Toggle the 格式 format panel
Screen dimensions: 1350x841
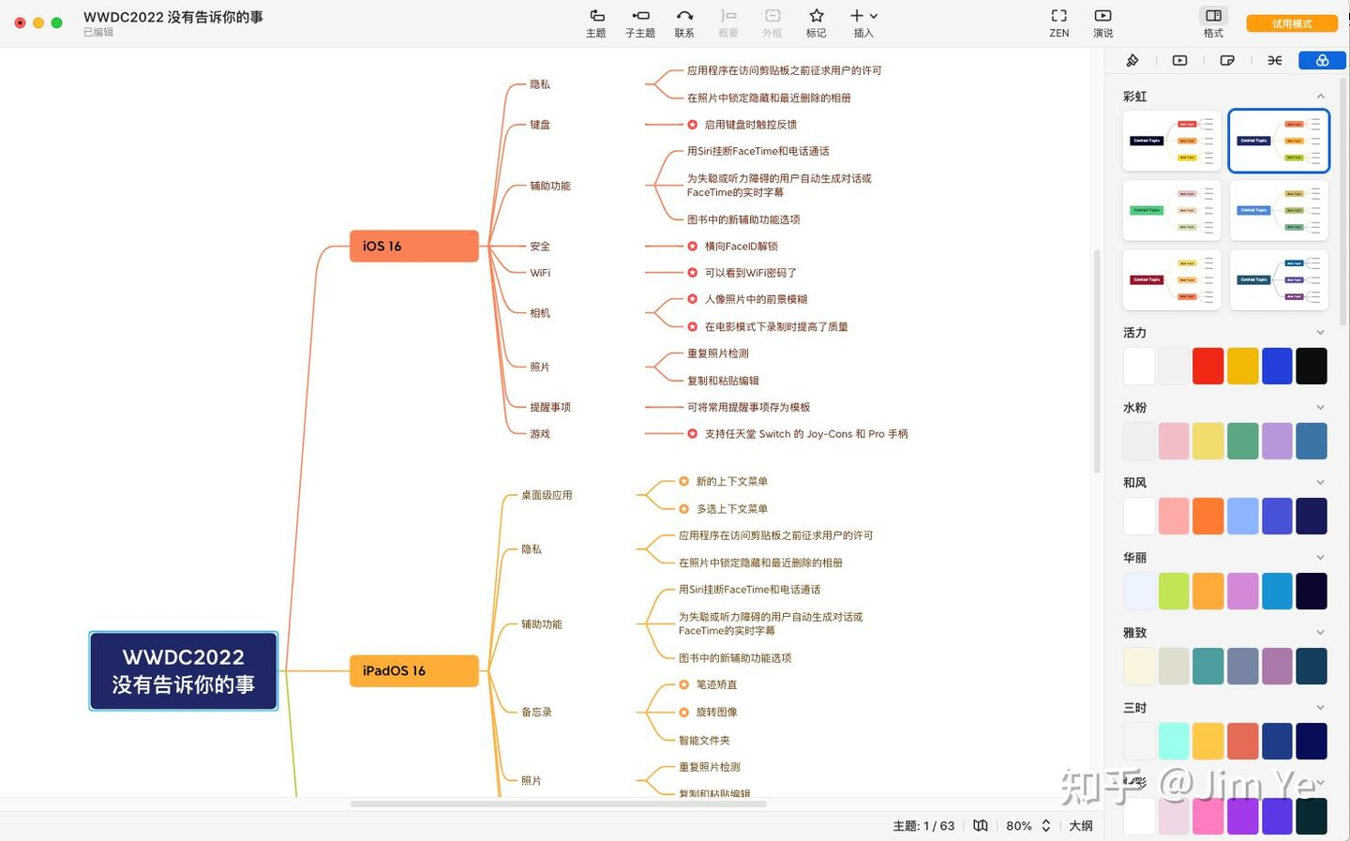click(1213, 23)
